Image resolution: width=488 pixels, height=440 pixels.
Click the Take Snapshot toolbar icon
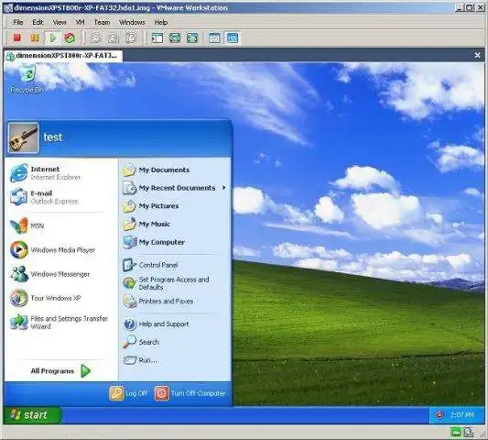[95, 38]
